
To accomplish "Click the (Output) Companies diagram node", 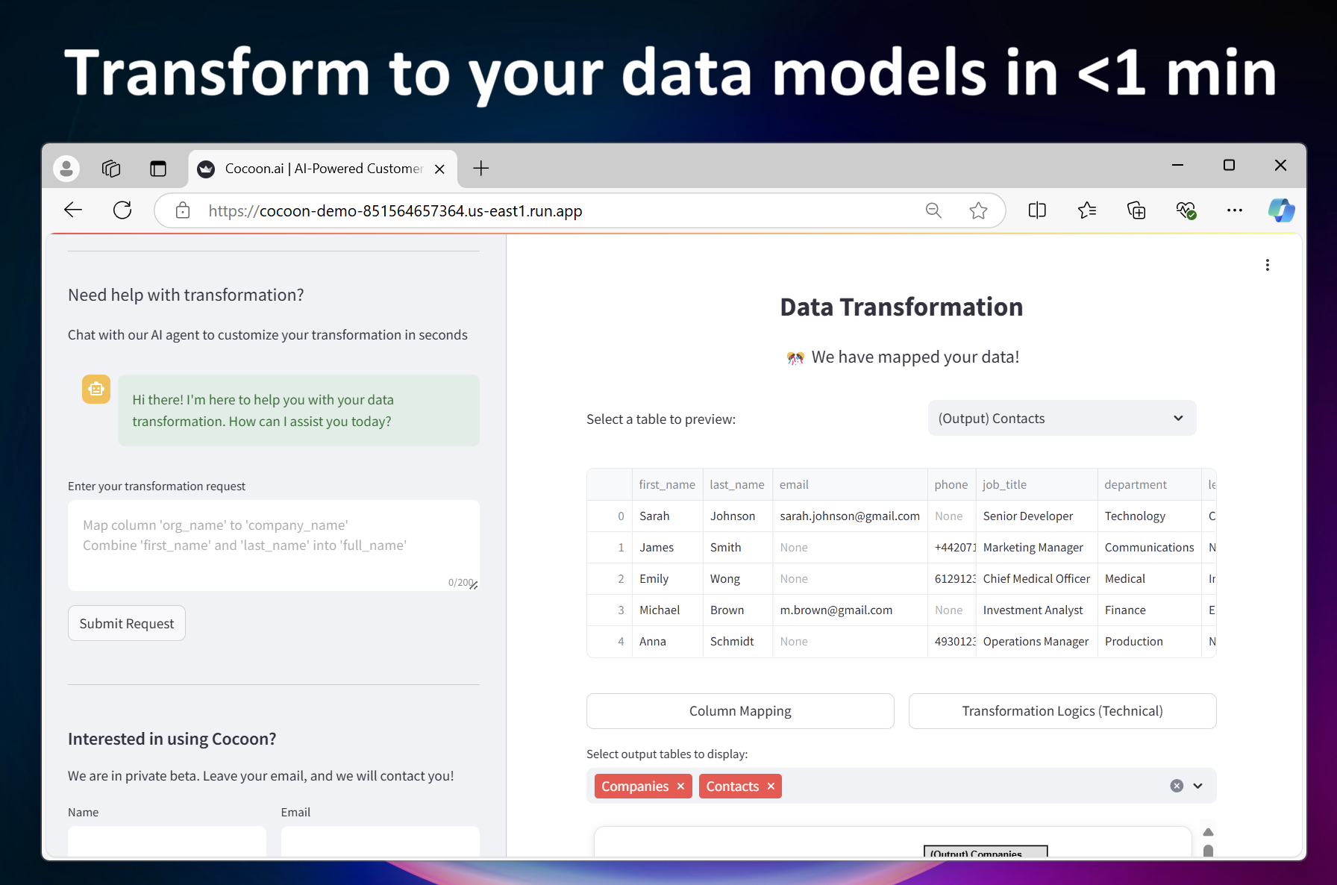I will point(986,851).
